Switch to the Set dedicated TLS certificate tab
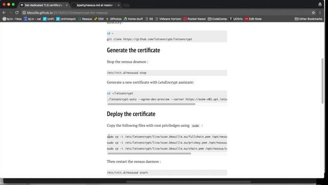Screen dimensions: 328x185 point(43,5)
